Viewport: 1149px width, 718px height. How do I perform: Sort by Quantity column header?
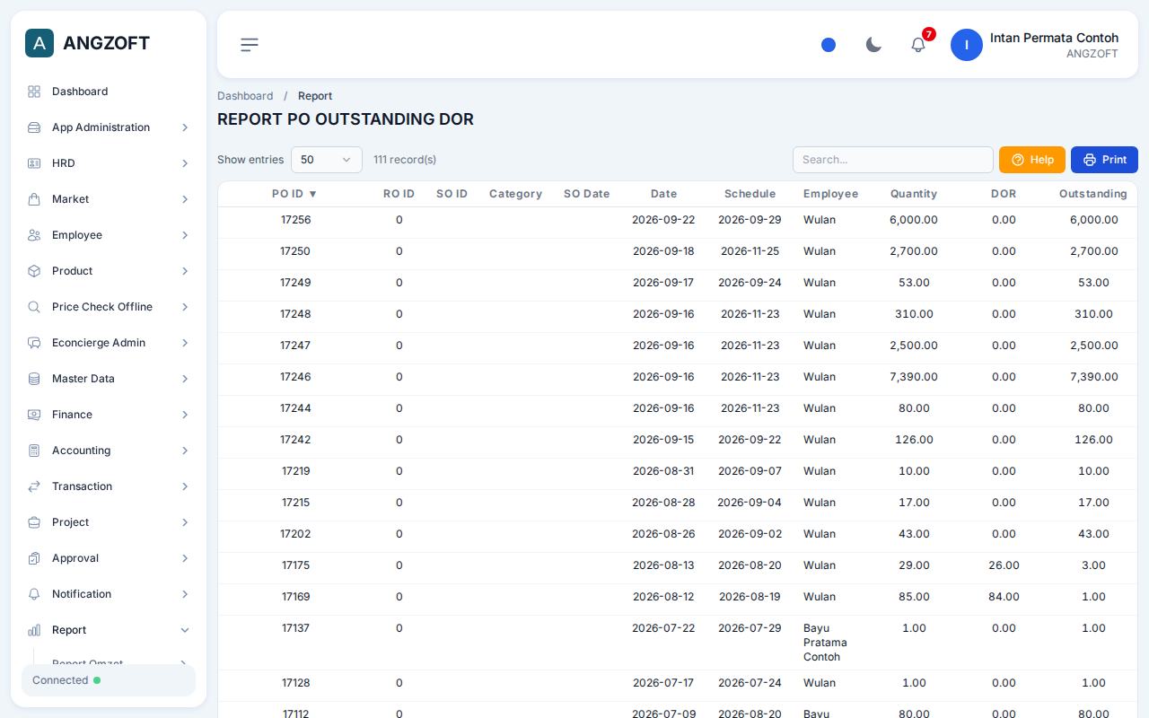point(914,194)
